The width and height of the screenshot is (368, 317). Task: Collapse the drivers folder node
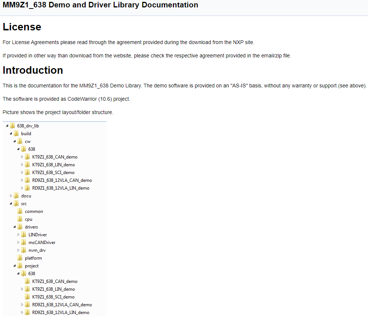[15, 227]
